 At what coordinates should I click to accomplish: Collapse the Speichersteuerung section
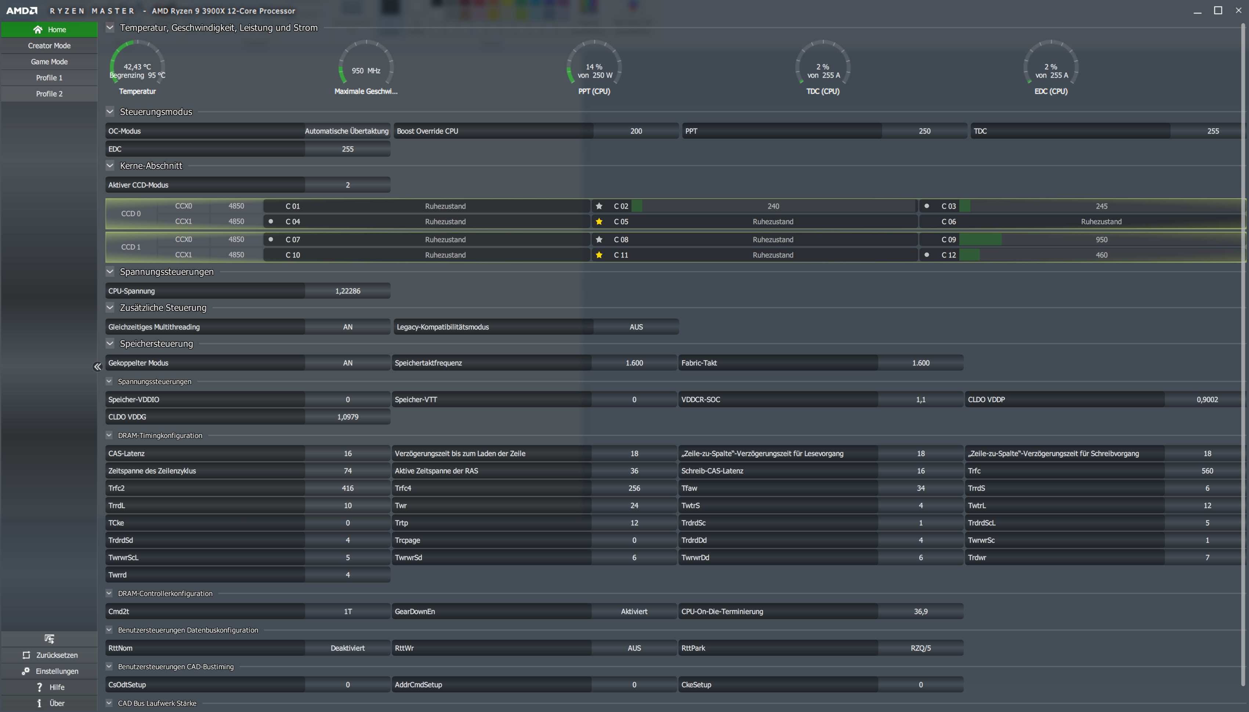coord(110,343)
